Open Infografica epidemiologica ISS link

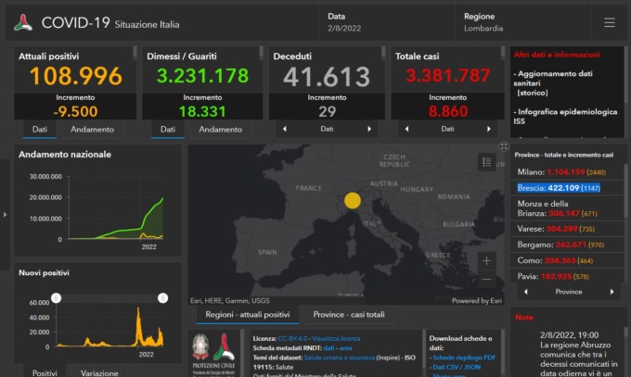(565, 116)
